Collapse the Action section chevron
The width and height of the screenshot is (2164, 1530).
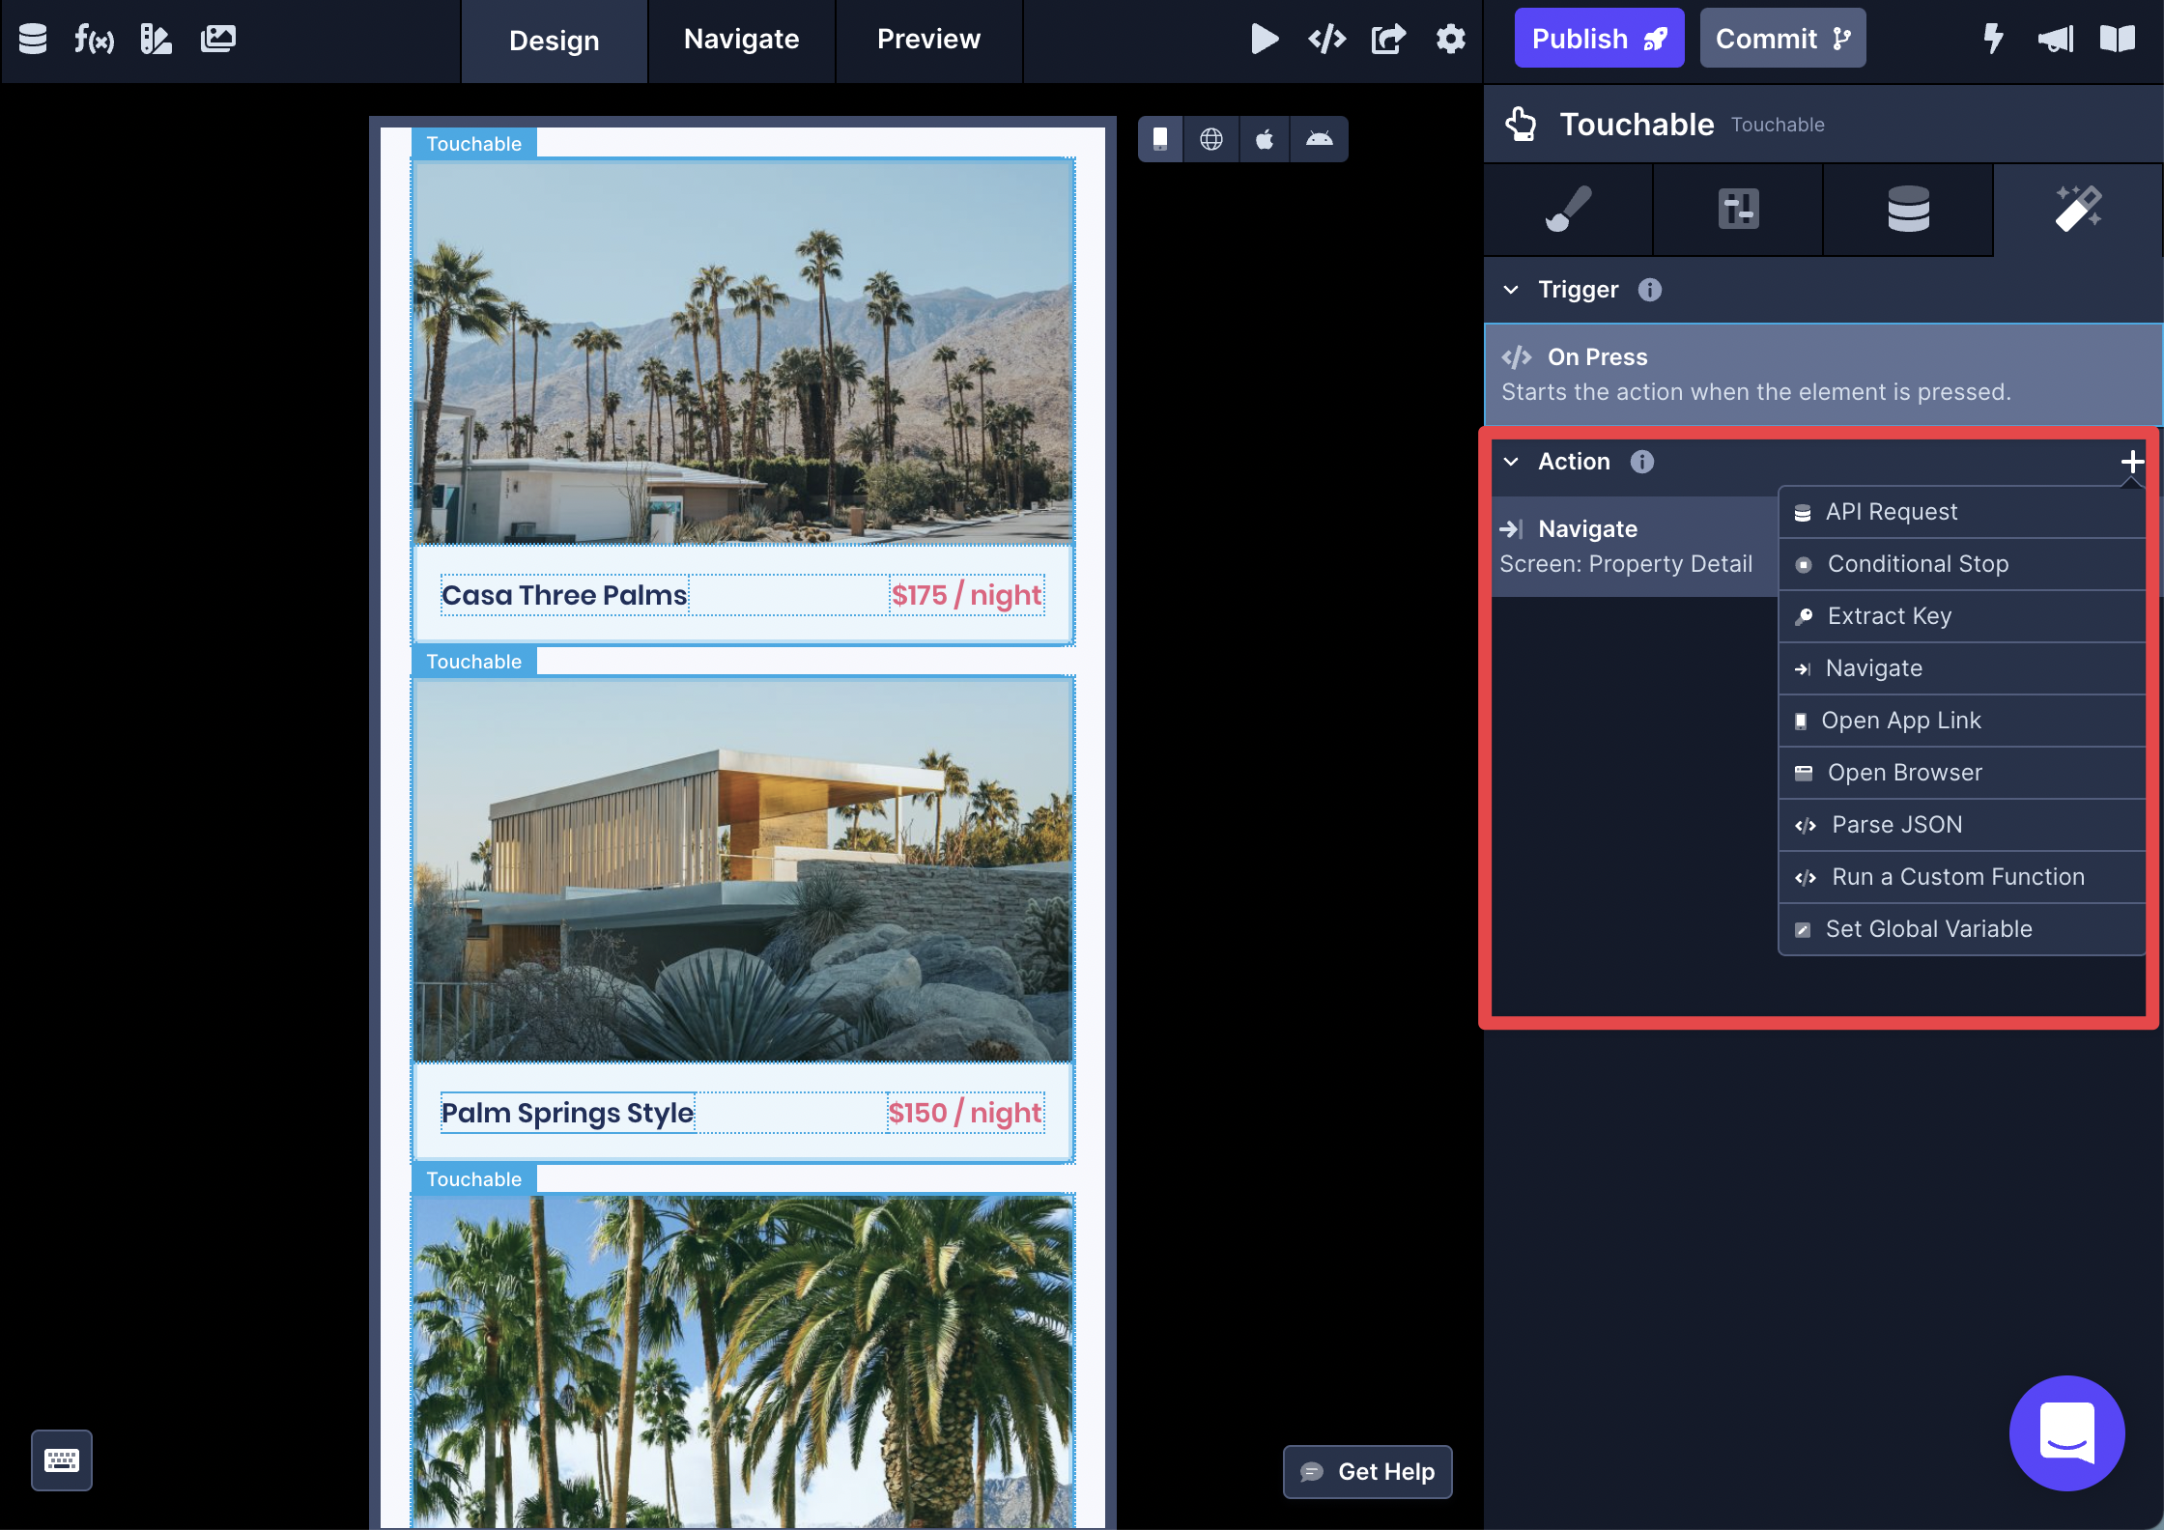click(x=1511, y=462)
